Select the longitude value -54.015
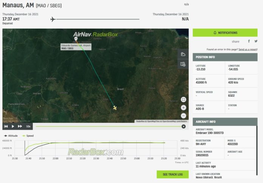 [x=233, y=69]
